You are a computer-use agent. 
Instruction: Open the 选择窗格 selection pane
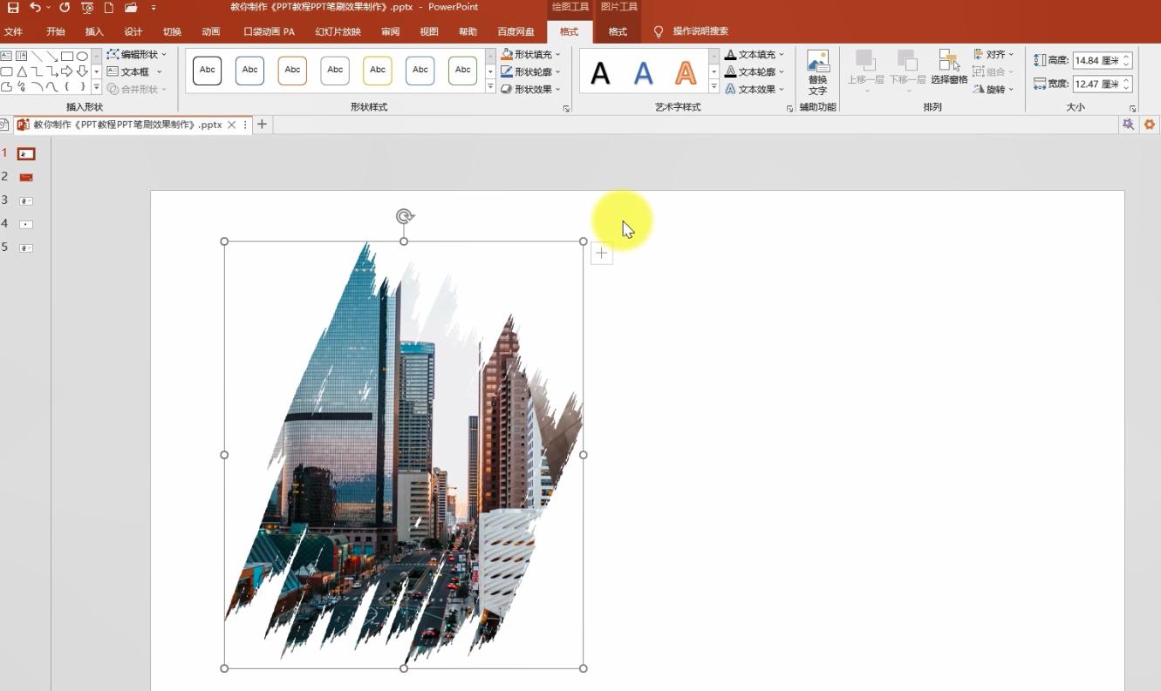pyautogui.click(x=949, y=67)
